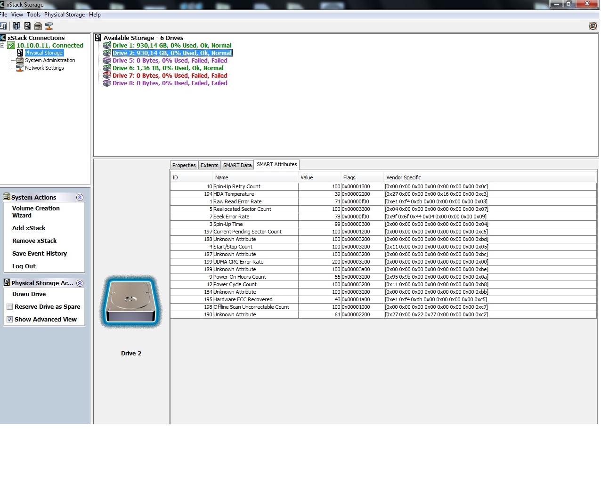The height and width of the screenshot is (482, 601).
Task: Click the large Drive 2 hard disk image
Action: pos(131,302)
